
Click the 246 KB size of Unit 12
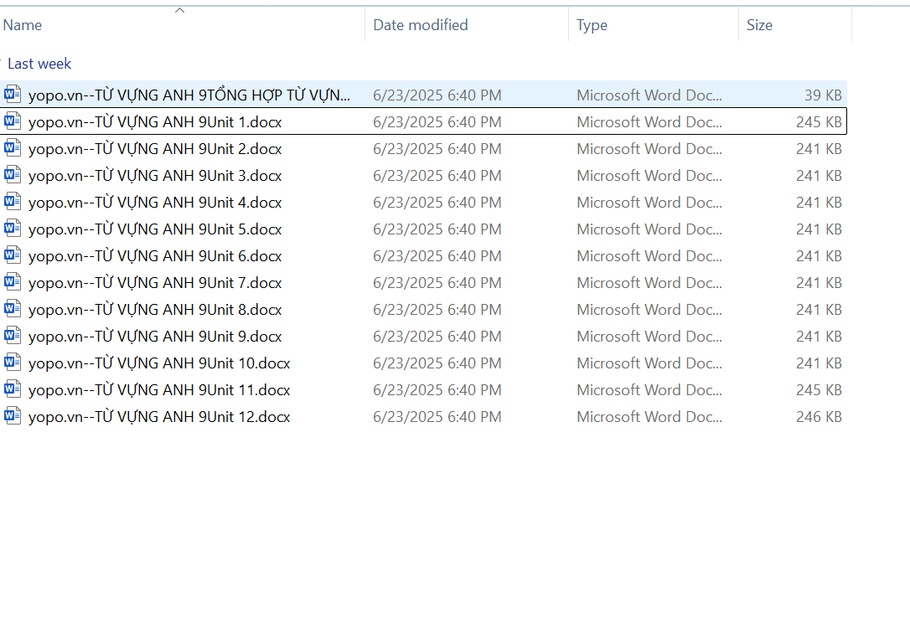[x=819, y=417]
